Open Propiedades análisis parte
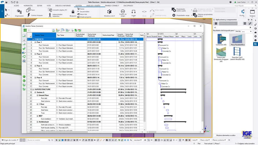Screen dimensions: 258x145 [179, 10]
